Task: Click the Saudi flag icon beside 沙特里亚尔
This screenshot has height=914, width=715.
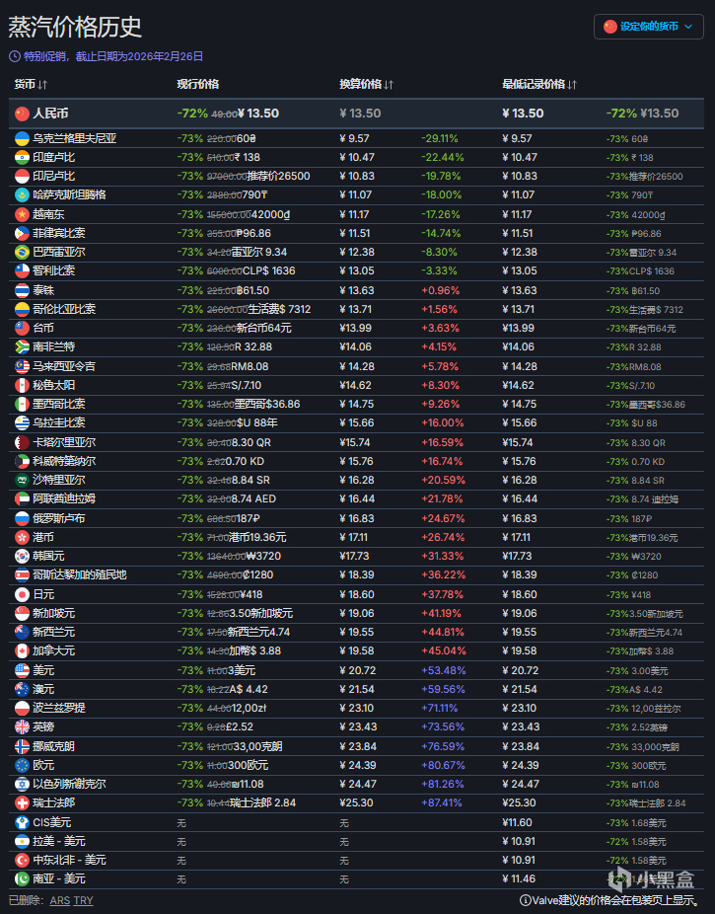Action: point(22,480)
